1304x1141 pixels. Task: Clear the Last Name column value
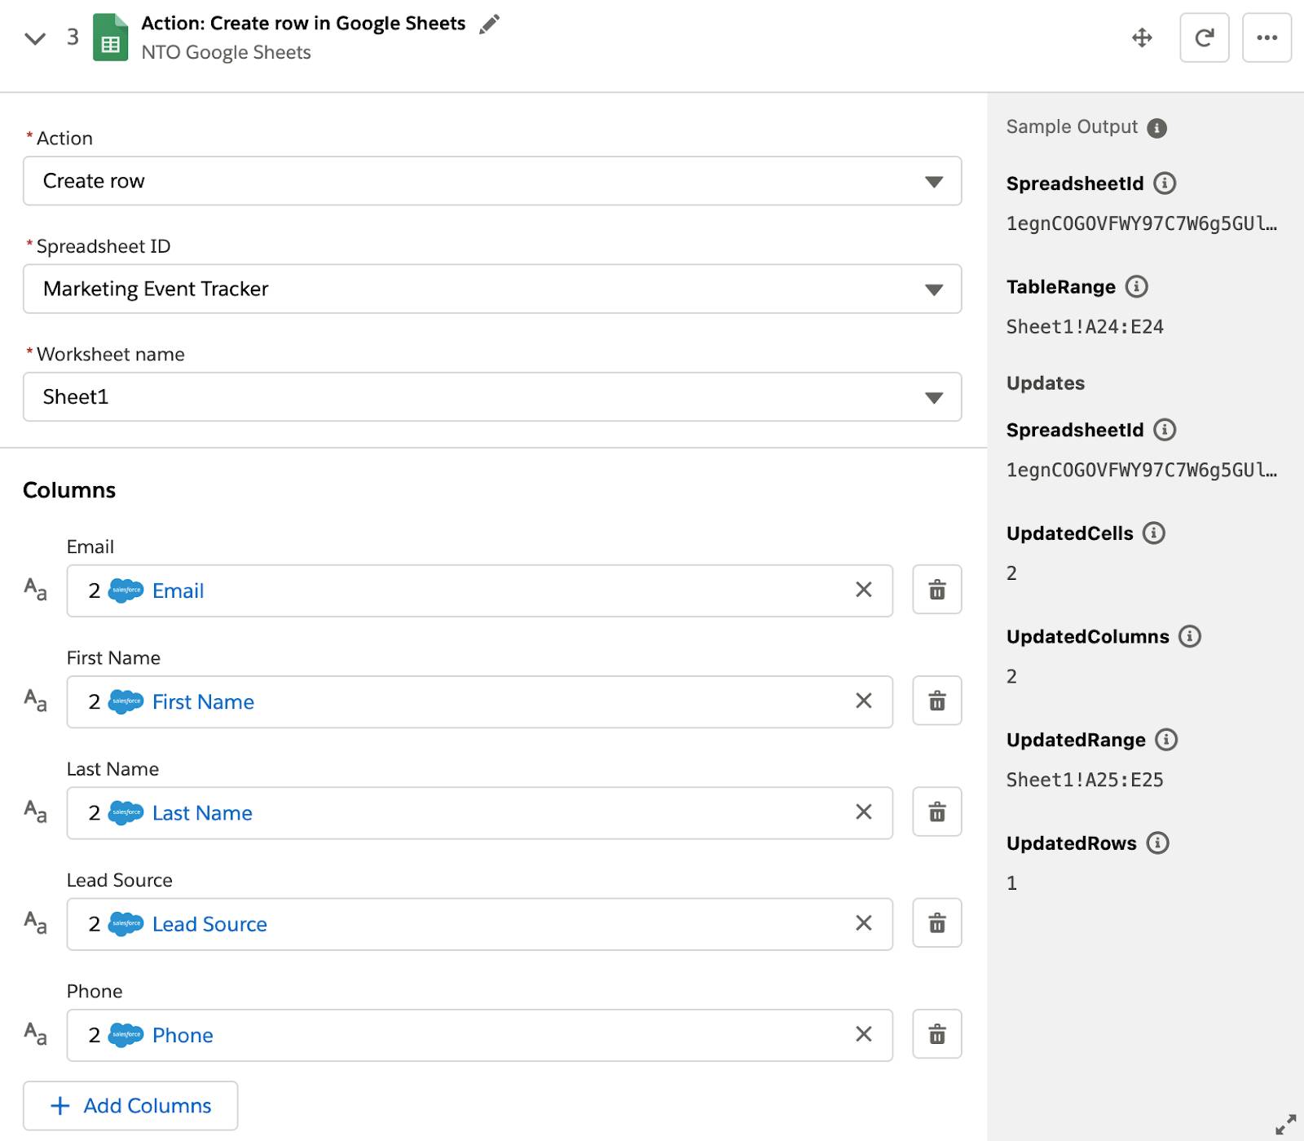864,812
